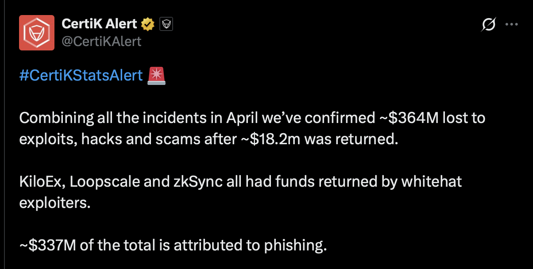Click the CertiK hexagon shield logo

point(37,33)
